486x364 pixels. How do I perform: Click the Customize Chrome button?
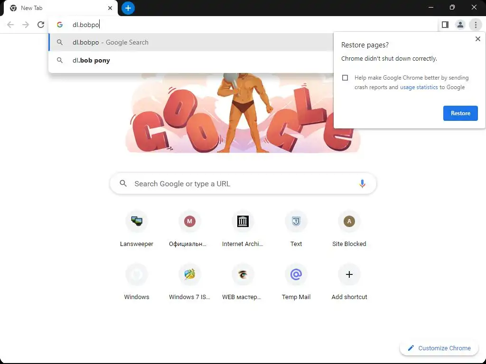(439, 348)
